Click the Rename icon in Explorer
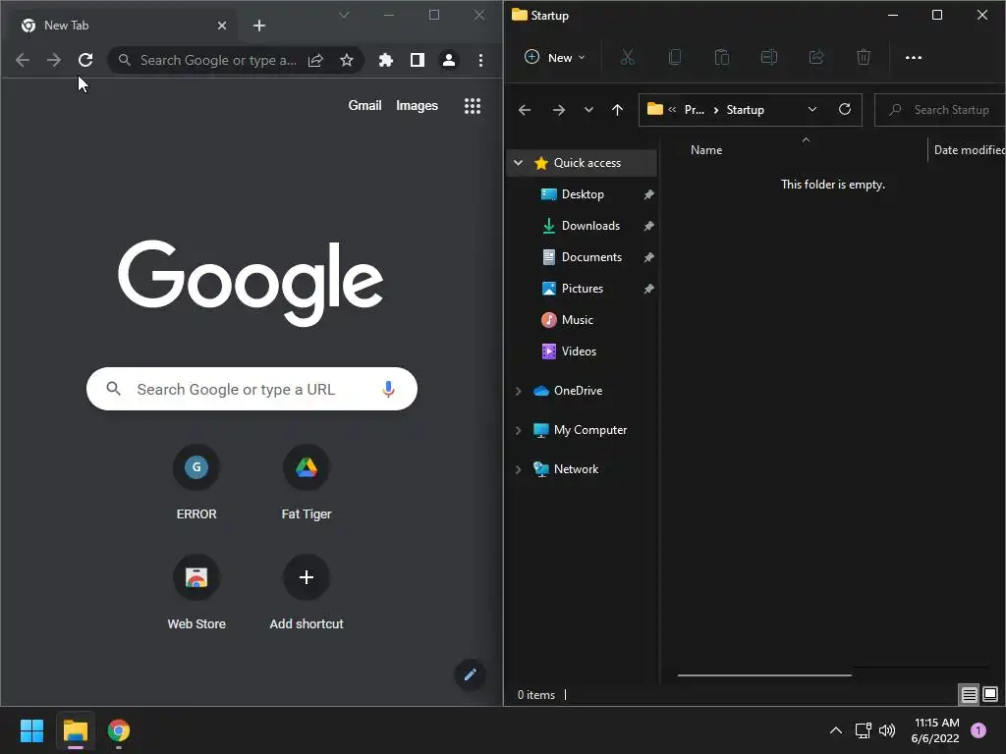Image resolution: width=1006 pixels, height=754 pixels. pos(768,58)
